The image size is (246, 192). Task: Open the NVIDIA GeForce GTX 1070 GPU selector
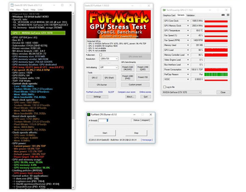[182, 92]
